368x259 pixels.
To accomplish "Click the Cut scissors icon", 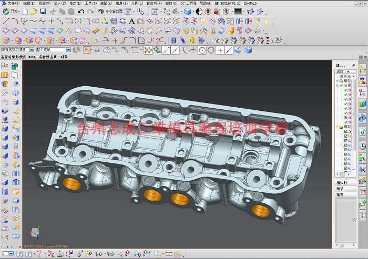I will 53,12.
